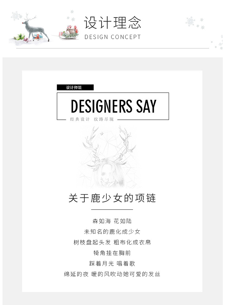This screenshot has width=225, height=305.
Task: Click the 设计理念 title text
Action: pyautogui.click(x=112, y=23)
